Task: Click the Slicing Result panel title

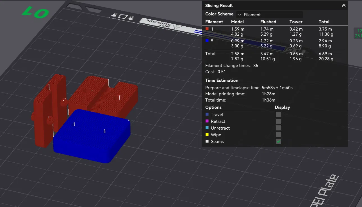Action: pos(219,6)
